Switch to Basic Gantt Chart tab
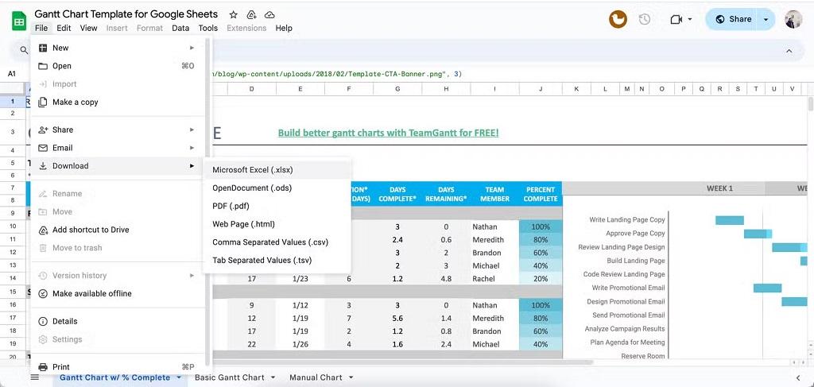The width and height of the screenshot is (814, 387). point(230,377)
